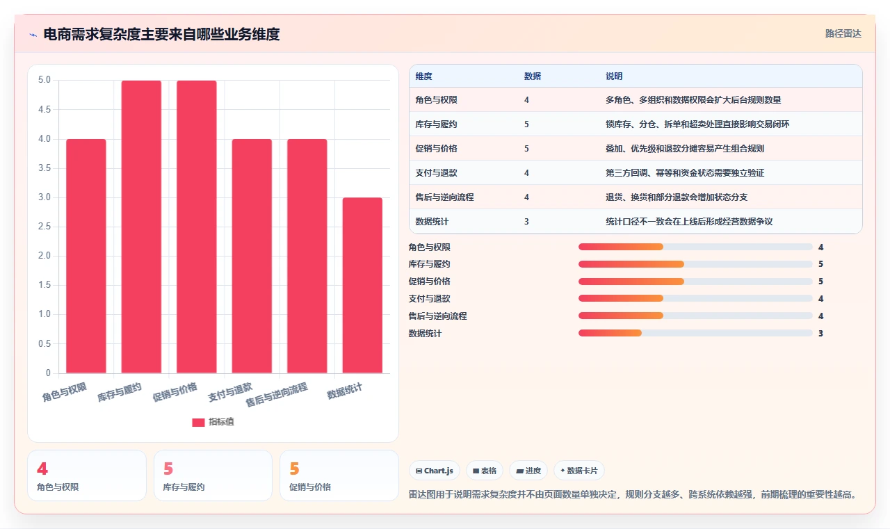Click the 促销与价格 progress bar
Screen dimensions: 890x529
click(x=695, y=282)
